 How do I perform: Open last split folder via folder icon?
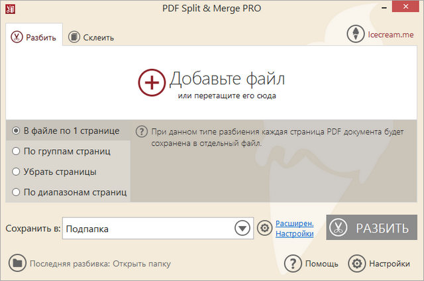click(x=17, y=263)
